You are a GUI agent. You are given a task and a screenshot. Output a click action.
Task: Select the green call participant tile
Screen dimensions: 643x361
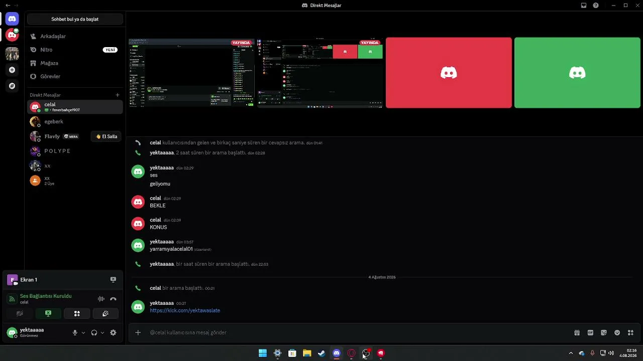pyautogui.click(x=577, y=73)
